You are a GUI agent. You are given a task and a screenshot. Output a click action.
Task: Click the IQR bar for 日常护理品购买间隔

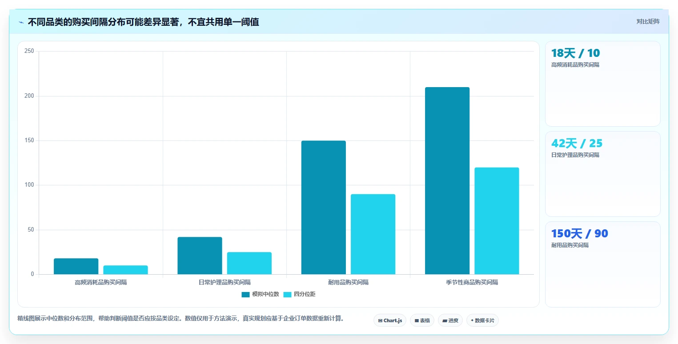pos(249,263)
